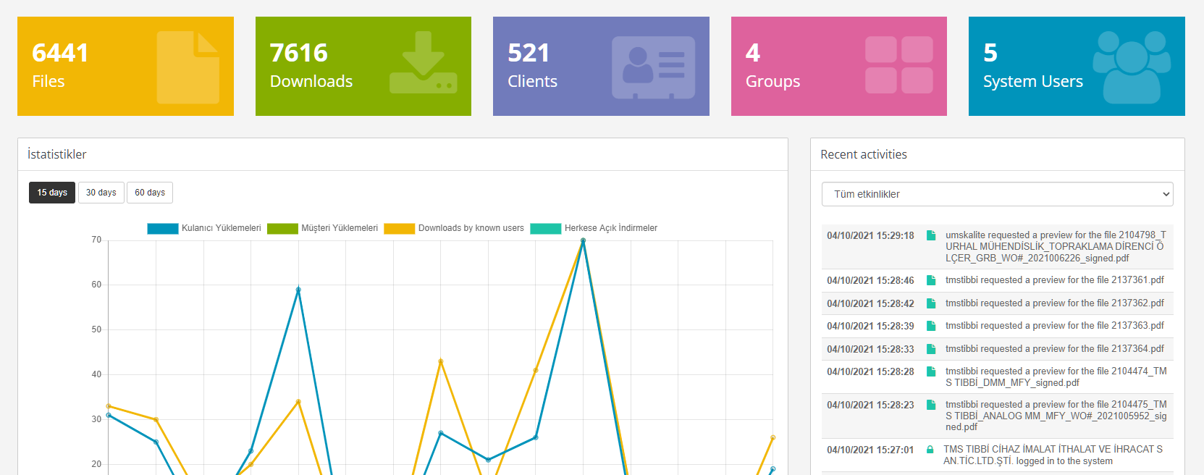Switch statistics to 60 days

[x=150, y=193]
